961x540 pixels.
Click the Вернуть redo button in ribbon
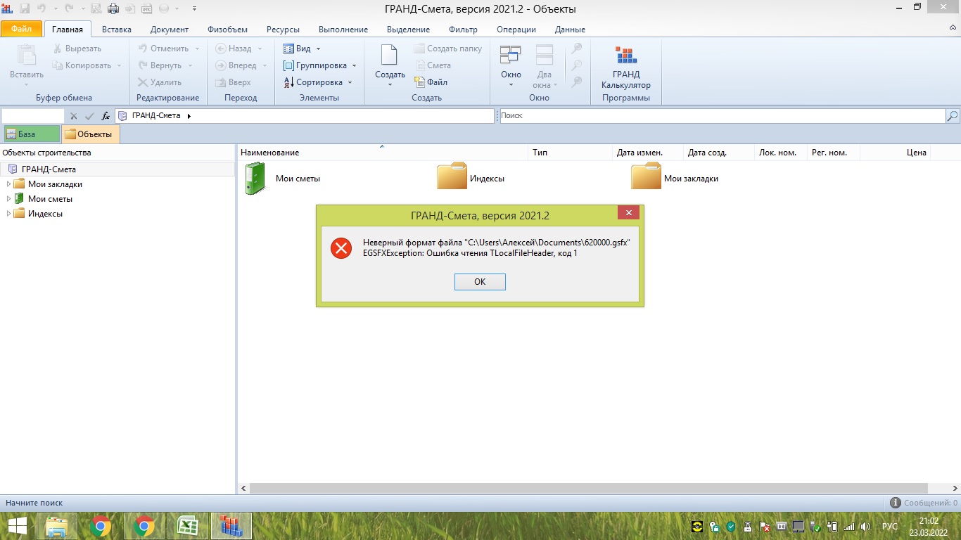[x=160, y=65]
